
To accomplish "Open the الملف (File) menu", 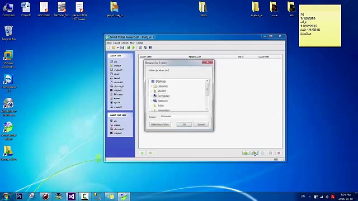I will (109, 43).
